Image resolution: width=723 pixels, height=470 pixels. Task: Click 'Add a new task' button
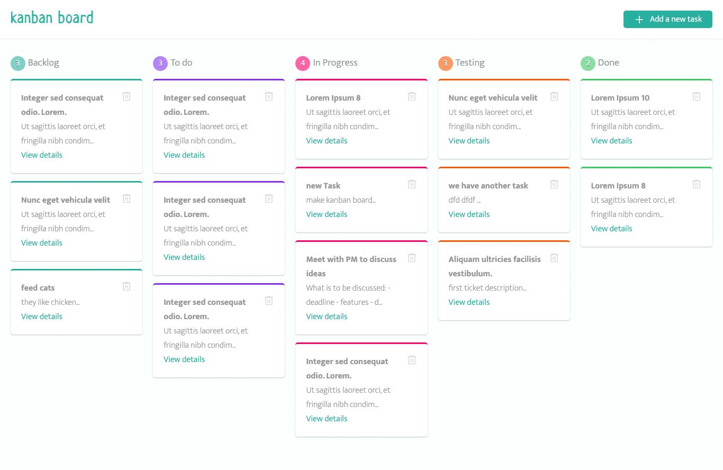pyautogui.click(x=667, y=20)
